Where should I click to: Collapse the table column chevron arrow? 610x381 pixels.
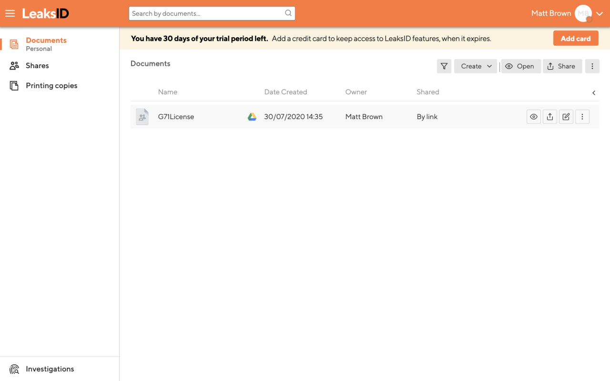coord(594,93)
